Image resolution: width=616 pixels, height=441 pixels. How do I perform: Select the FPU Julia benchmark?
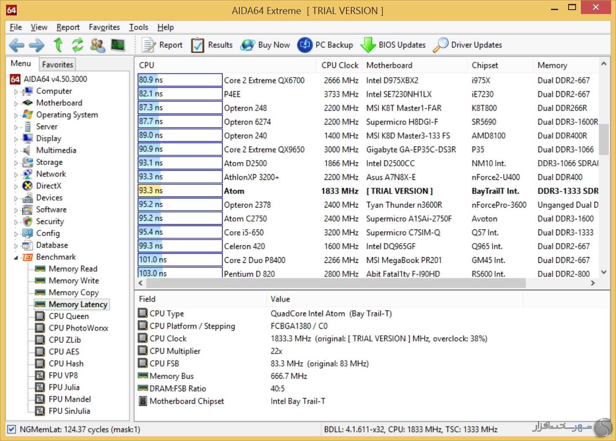tap(64, 387)
